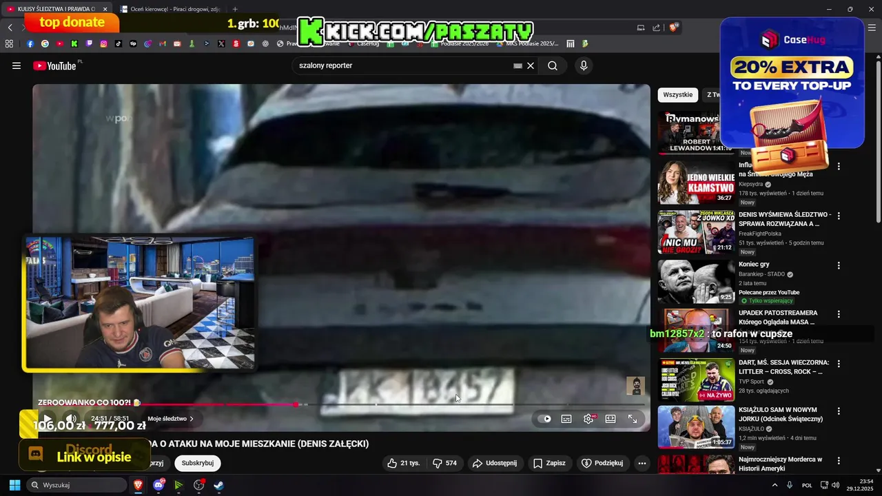
Task: Open the Kick bookmark icon
Action: pyautogui.click(x=74, y=43)
